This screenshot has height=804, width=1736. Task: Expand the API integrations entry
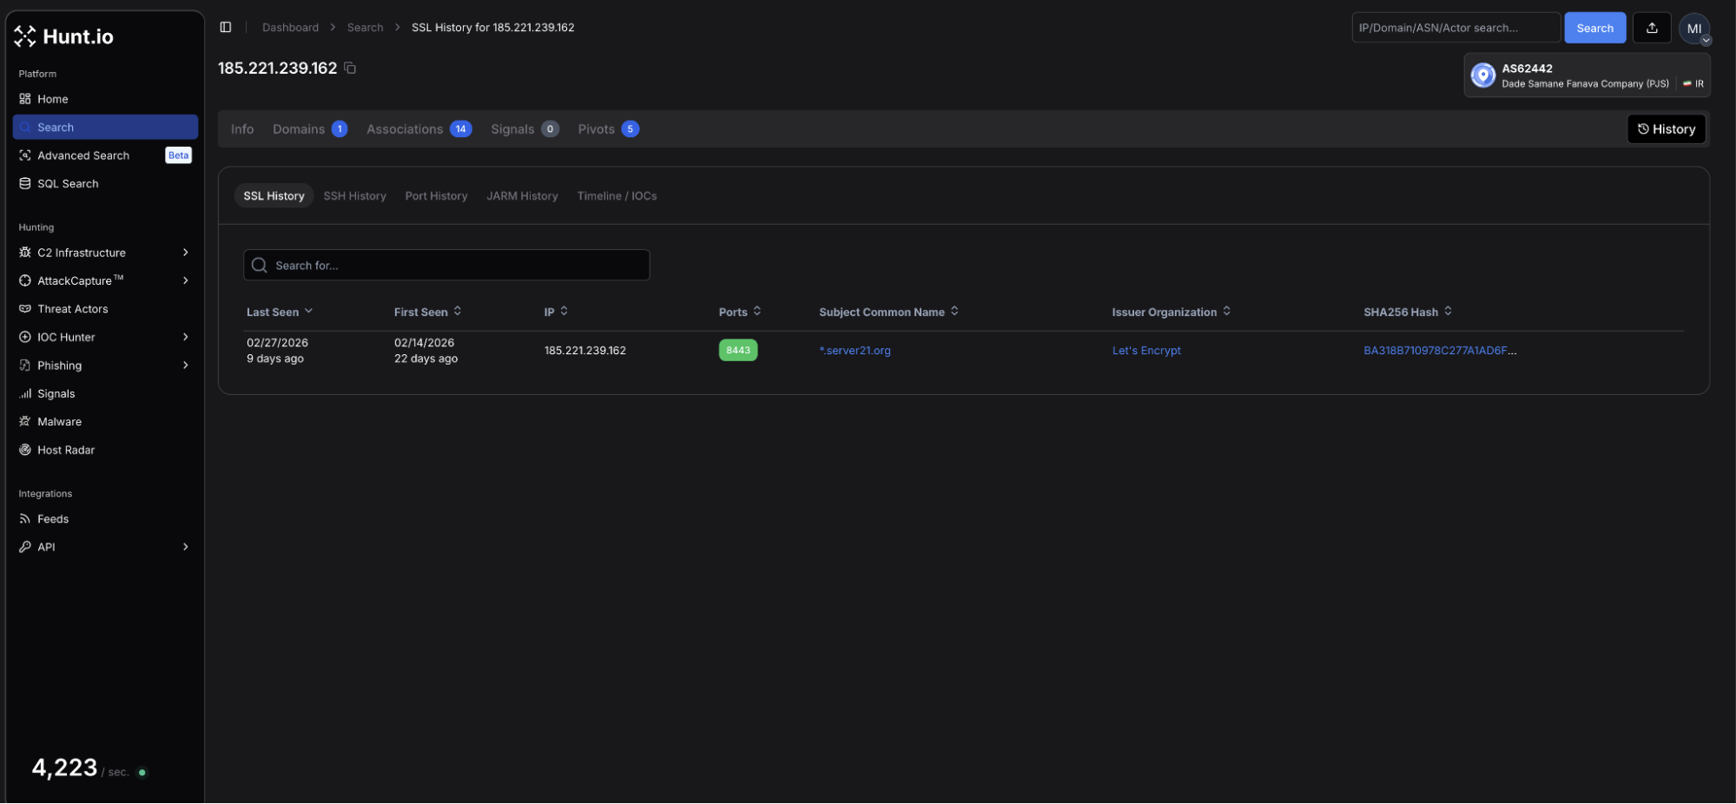185,547
